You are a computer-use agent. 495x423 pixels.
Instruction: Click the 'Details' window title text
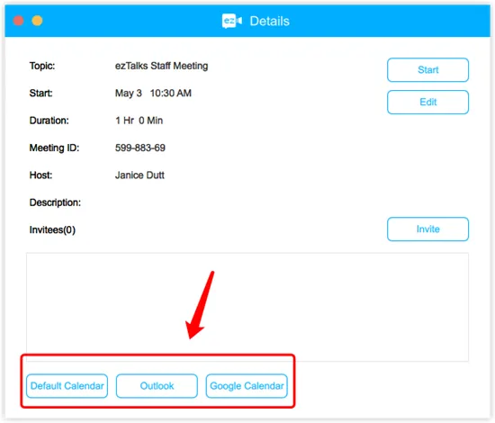[x=269, y=22]
